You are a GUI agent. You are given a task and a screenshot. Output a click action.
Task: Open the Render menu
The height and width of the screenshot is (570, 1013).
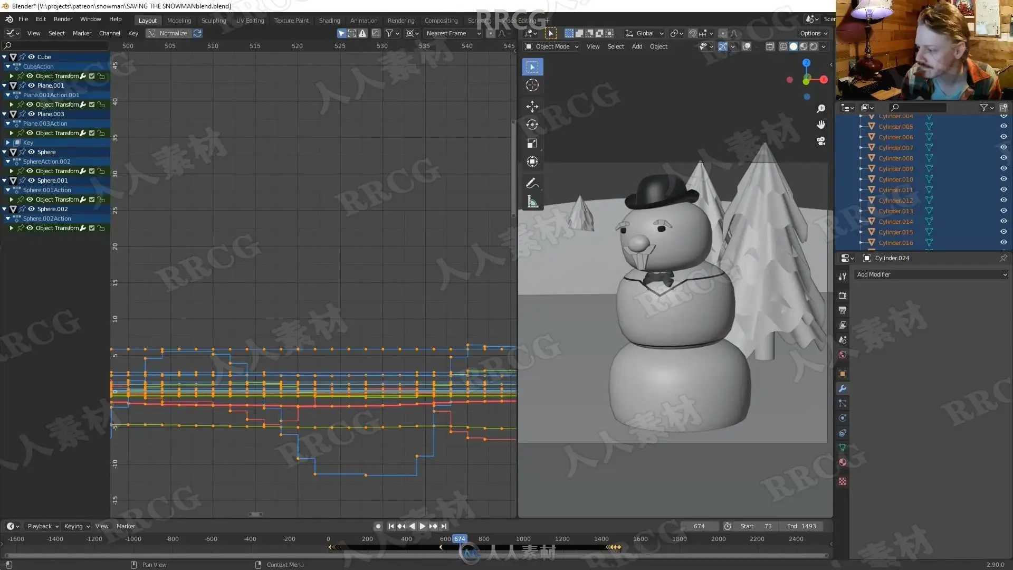63,19
